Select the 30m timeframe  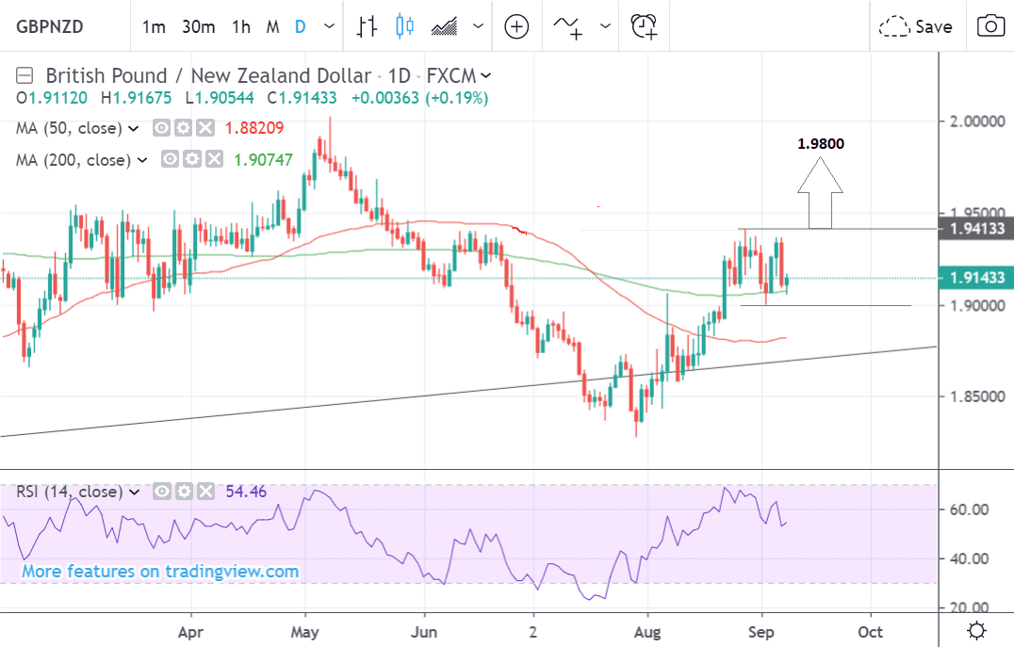click(x=199, y=27)
